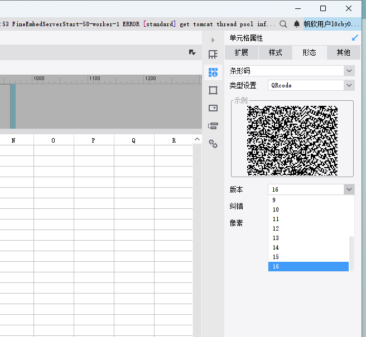Select version 10 in the list

(x=309, y=209)
